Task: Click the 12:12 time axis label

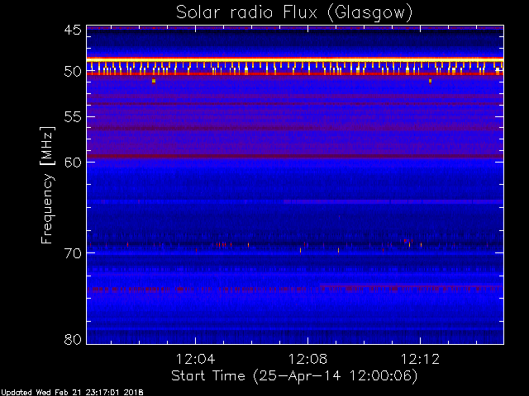Action: click(x=420, y=359)
